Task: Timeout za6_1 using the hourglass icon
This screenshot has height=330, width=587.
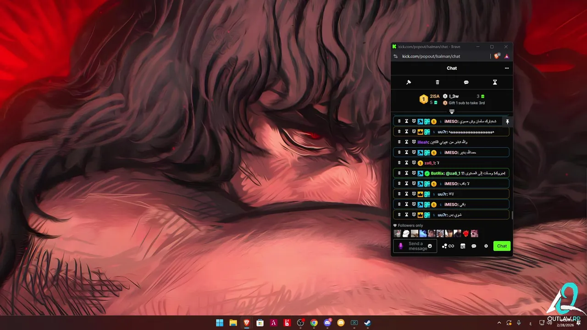Action: (406, 163)
